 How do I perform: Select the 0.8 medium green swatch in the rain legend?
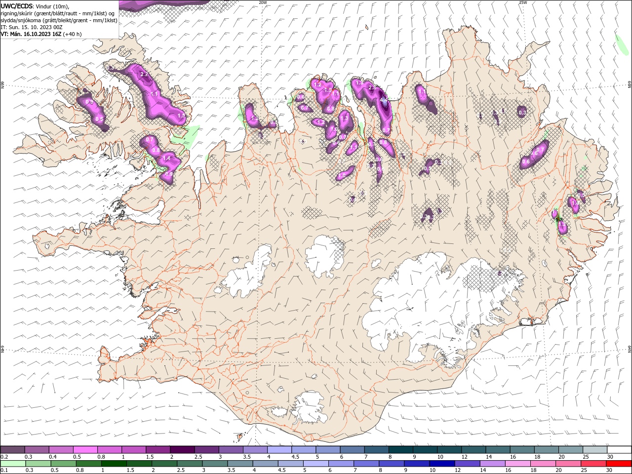tap(89, 464)
